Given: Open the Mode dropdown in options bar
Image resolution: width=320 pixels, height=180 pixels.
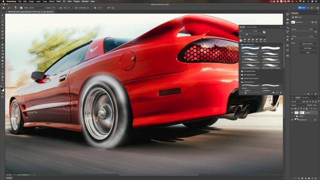Looking at the screenshot, I should click(36, 8).
